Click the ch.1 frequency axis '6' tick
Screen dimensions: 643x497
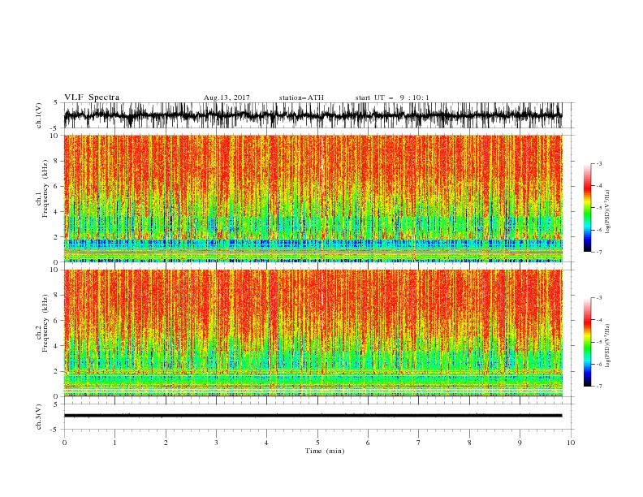(57, 187)
